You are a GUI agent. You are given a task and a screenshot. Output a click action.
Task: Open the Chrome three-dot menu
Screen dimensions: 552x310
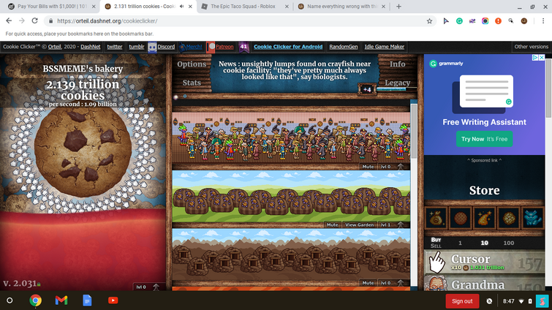543,21
